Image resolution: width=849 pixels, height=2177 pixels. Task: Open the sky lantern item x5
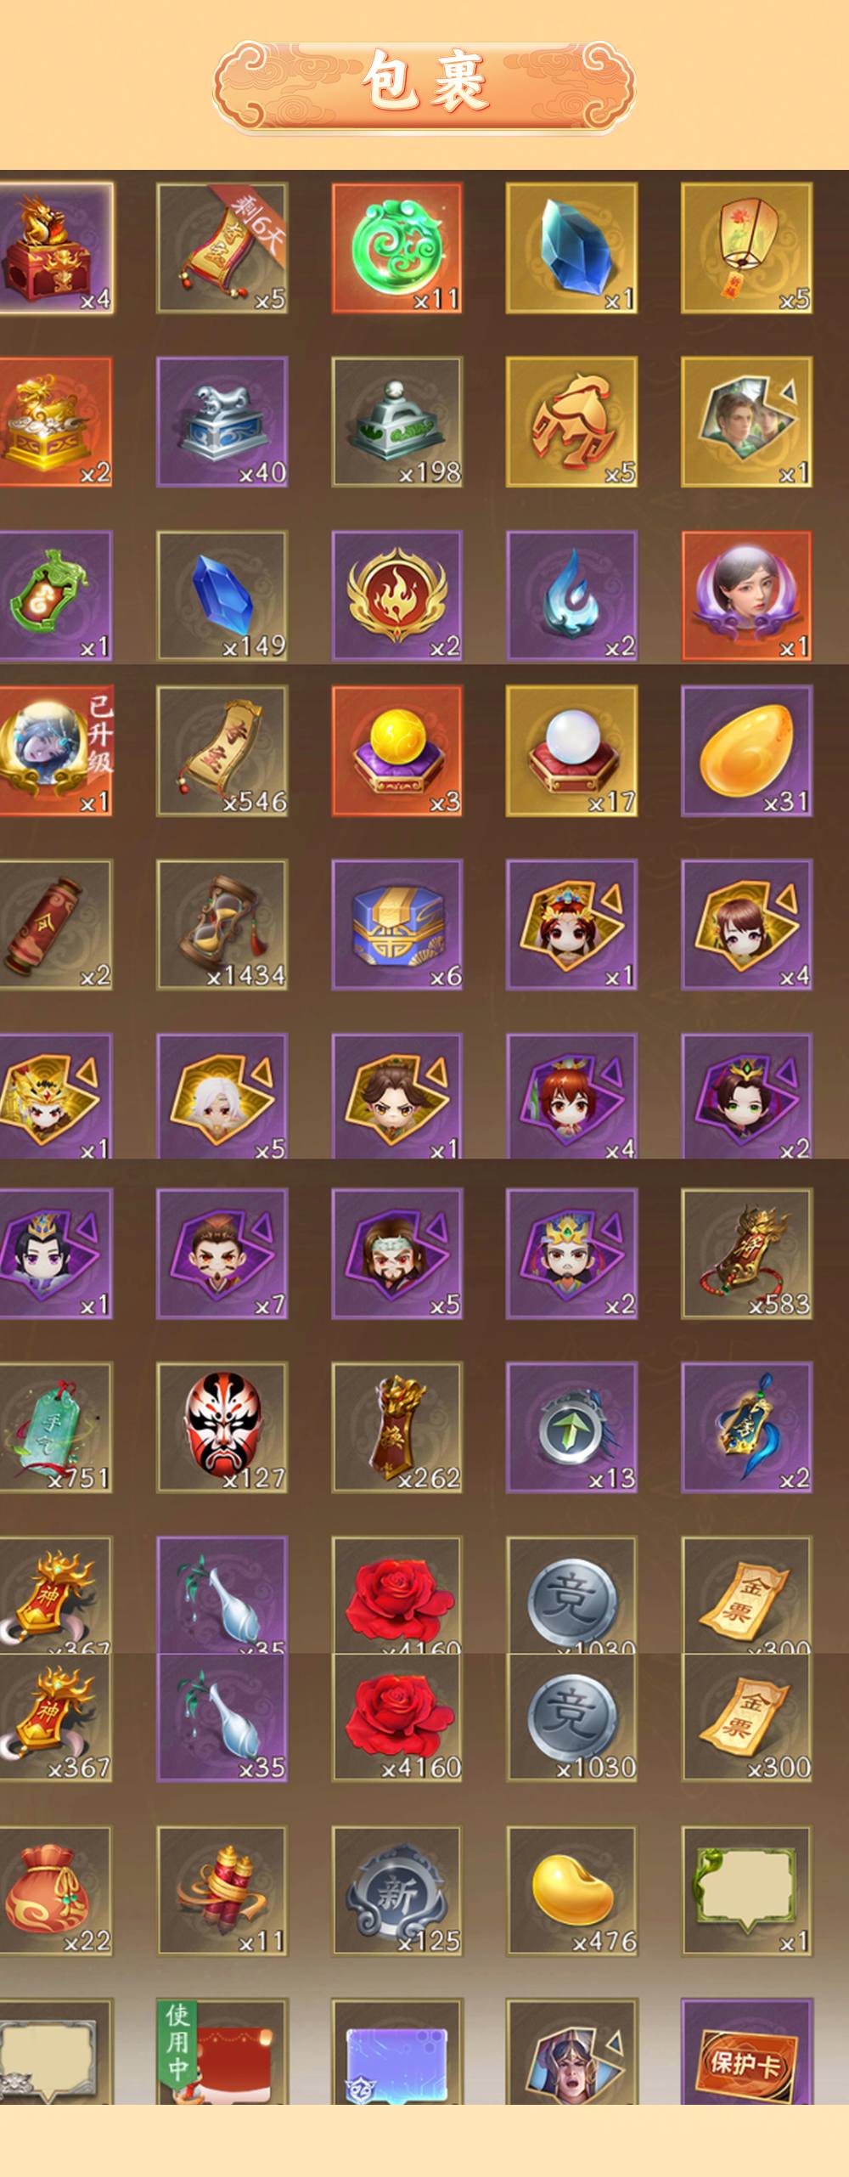pos(746,248)
